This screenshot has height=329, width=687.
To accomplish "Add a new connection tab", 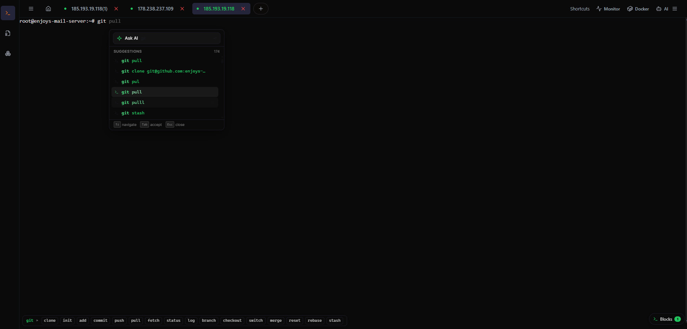I will [261, 9].
